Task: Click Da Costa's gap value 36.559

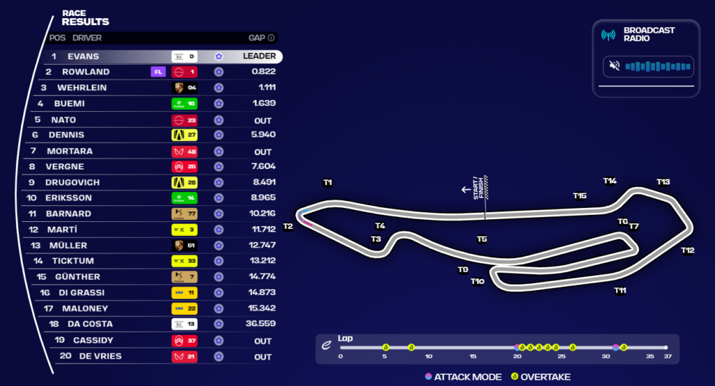Action: (261, 324)
